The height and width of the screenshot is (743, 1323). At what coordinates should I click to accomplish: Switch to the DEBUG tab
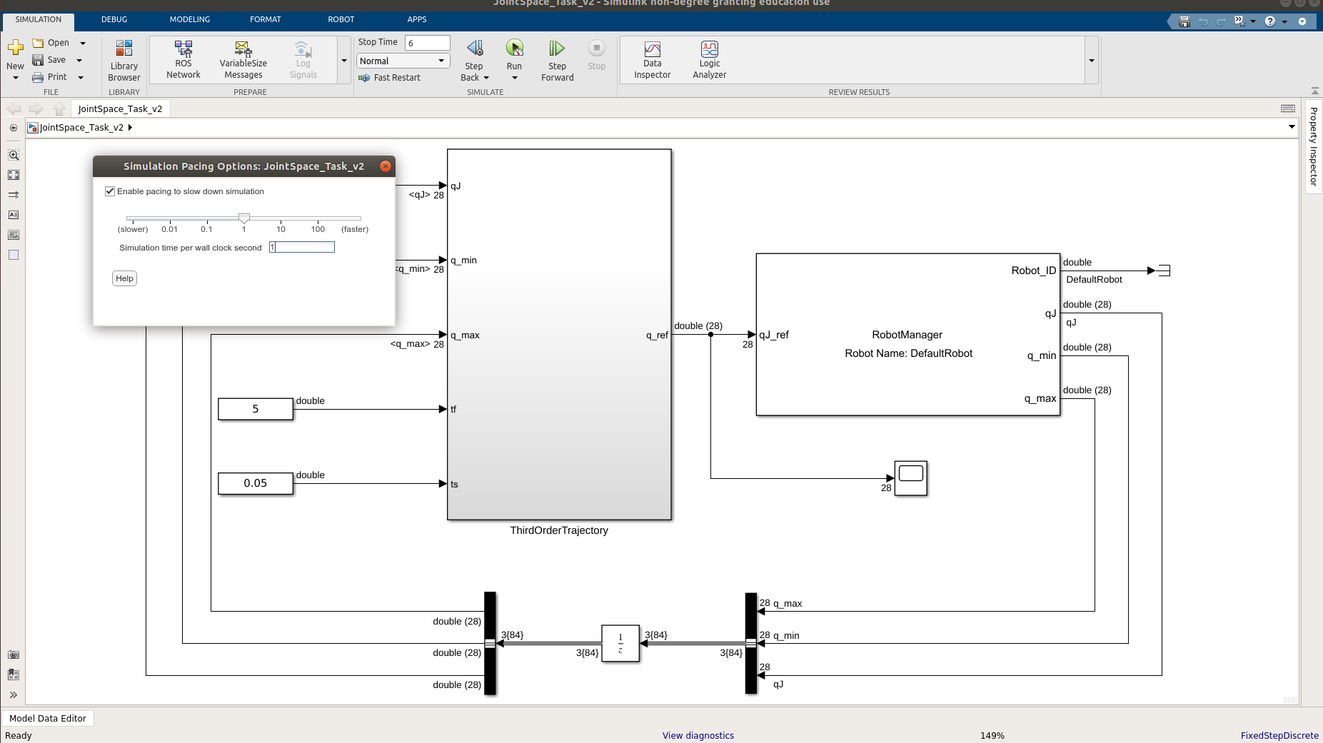point(114,20)
